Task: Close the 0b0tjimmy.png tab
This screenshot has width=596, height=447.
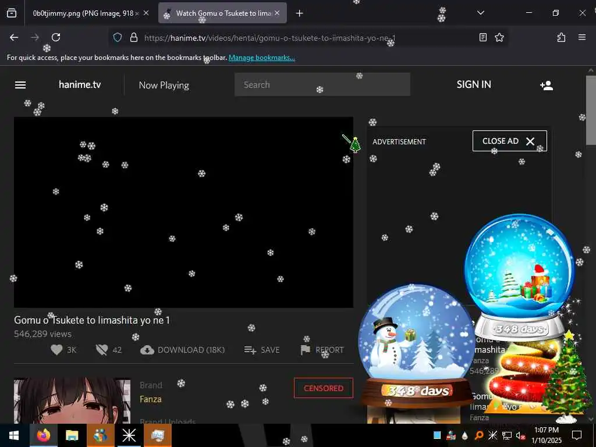Action: pos(146,13)
